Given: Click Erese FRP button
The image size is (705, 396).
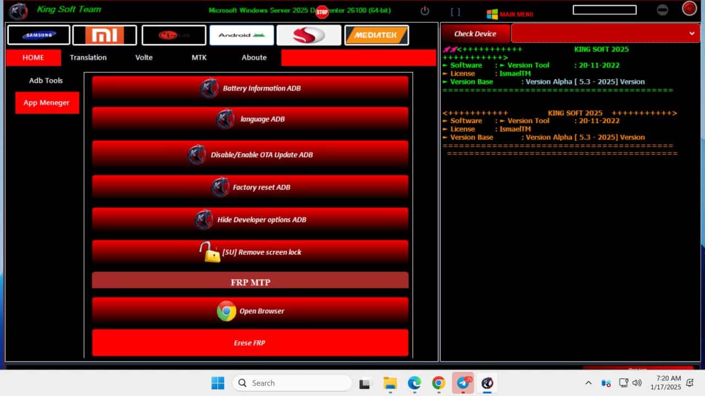Looking at the screenshot, I should click(x=250, y=343).
